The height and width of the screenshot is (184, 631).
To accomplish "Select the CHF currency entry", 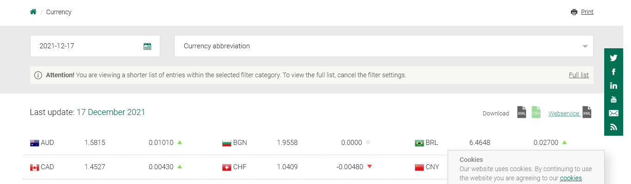I will click(x=239, y=167).
